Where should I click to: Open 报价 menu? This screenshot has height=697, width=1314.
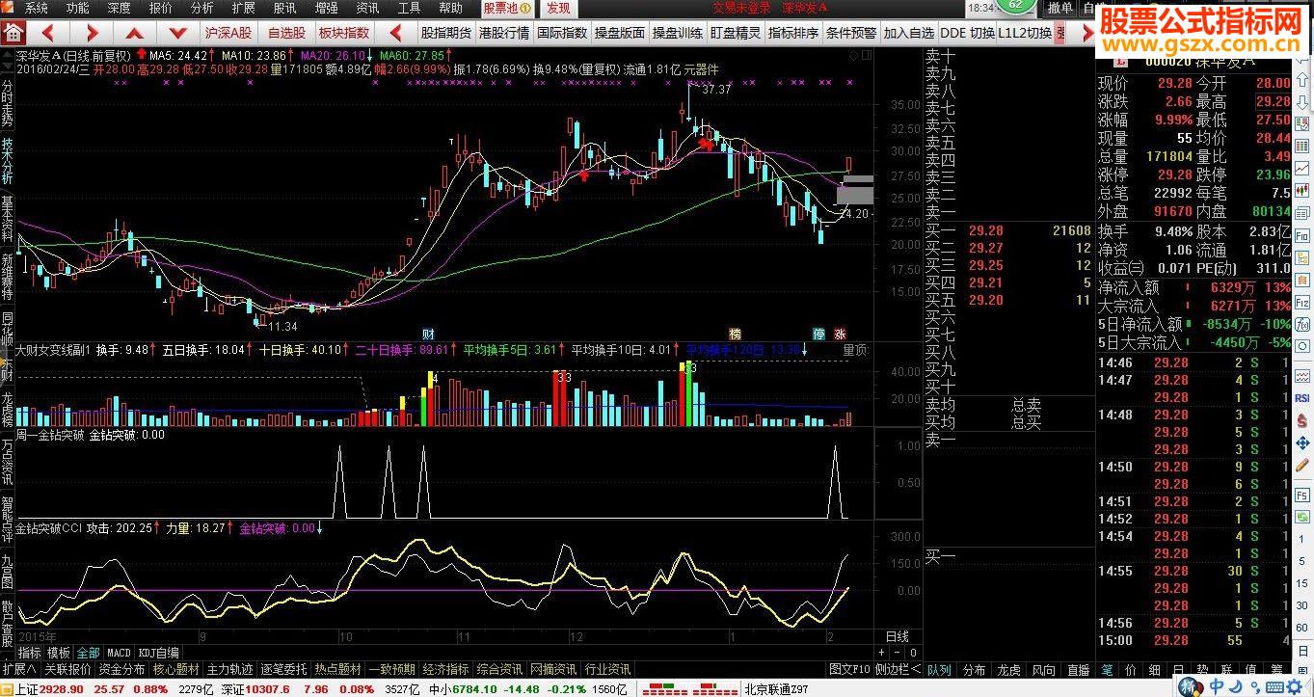click(161, 8)
